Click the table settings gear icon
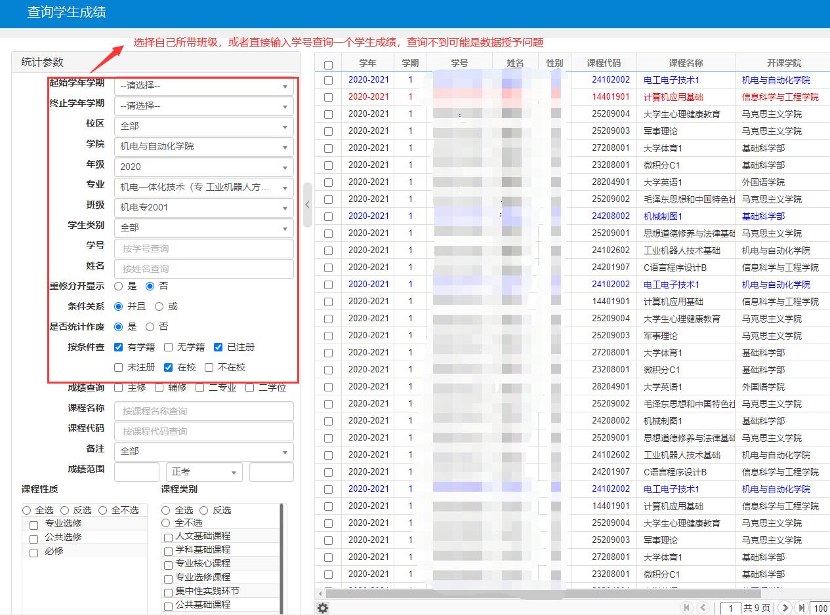Screen dimensions: 830x615 point(323,608)
